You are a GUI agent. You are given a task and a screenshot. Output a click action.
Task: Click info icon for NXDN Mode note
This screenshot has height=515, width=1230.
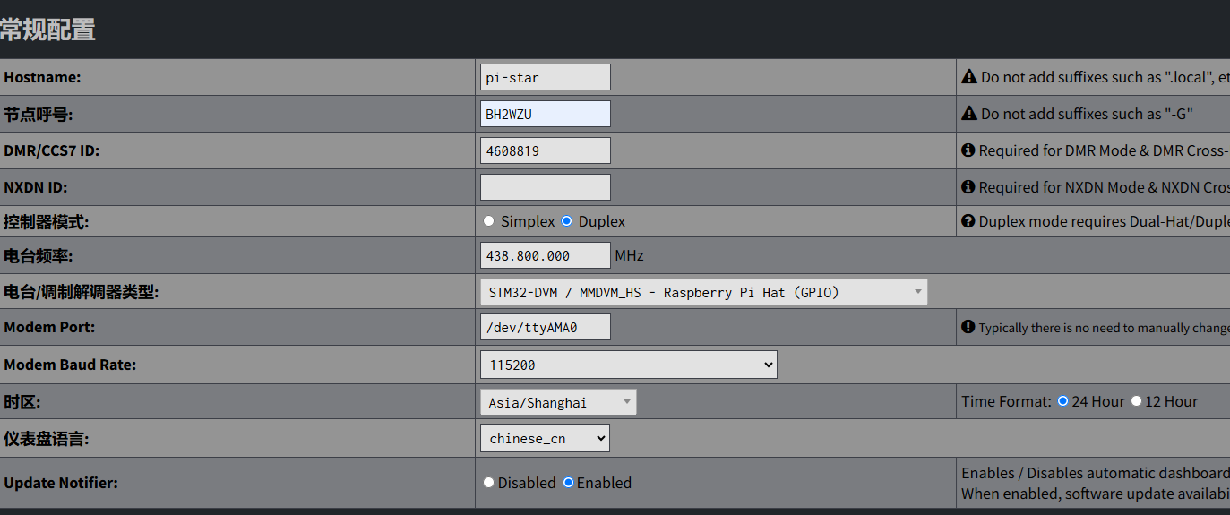pos(968,187)
